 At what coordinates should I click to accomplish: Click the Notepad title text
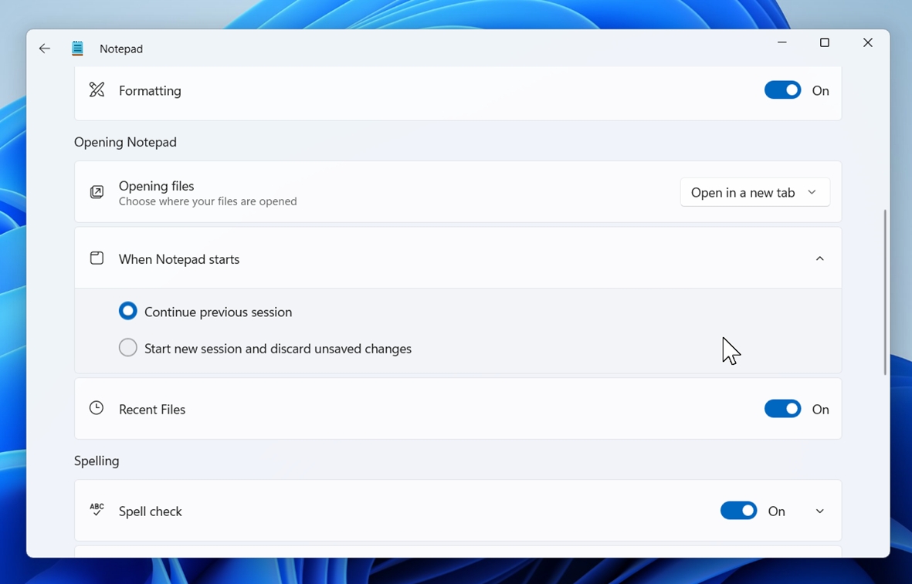coord(120,48)
